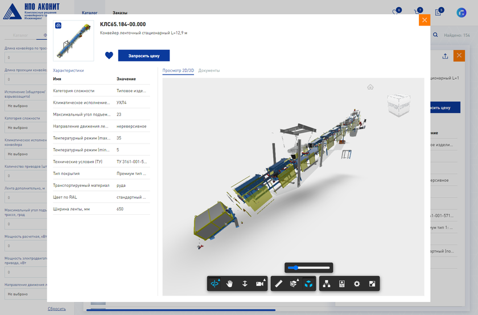Viewport: 478px width, 315px height.
Task: Select the Просмотр 2D/3D tab
Action: (x=178, y=71)
